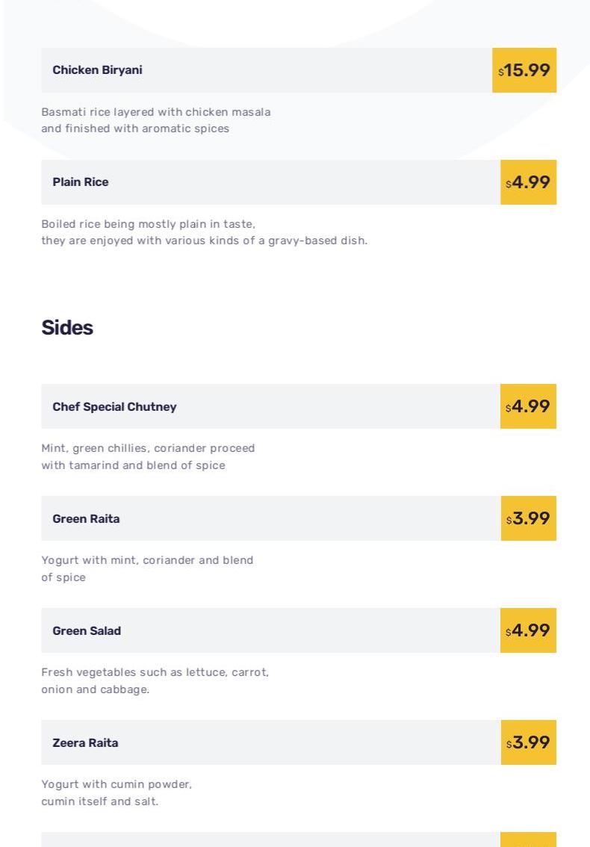Image resolution: width=590 pixels, height=847 pixels.
Task: Click the Plain Rice $4.99 price badge
Action: coord(528,182)
